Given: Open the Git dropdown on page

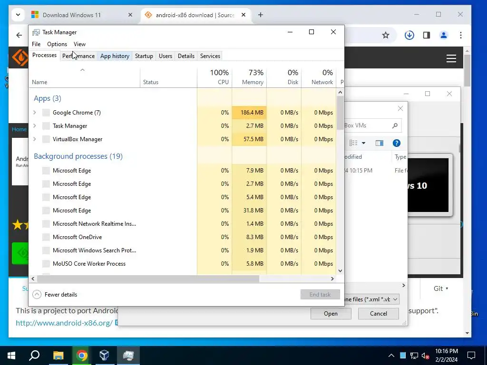Looking at the screenshot, I should pos(441,288).
